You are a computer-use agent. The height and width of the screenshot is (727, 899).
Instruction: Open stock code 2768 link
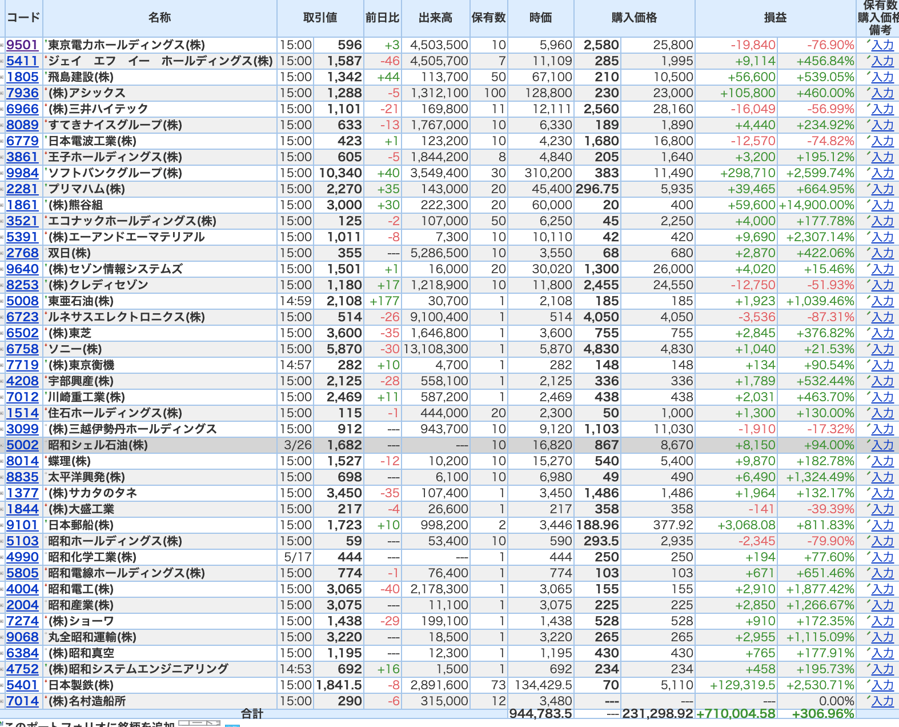[x=22, y=253]
